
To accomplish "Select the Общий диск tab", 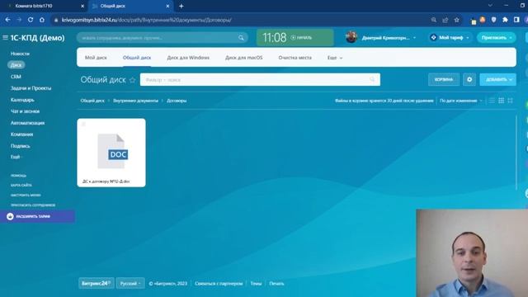I will click(137, 58).
